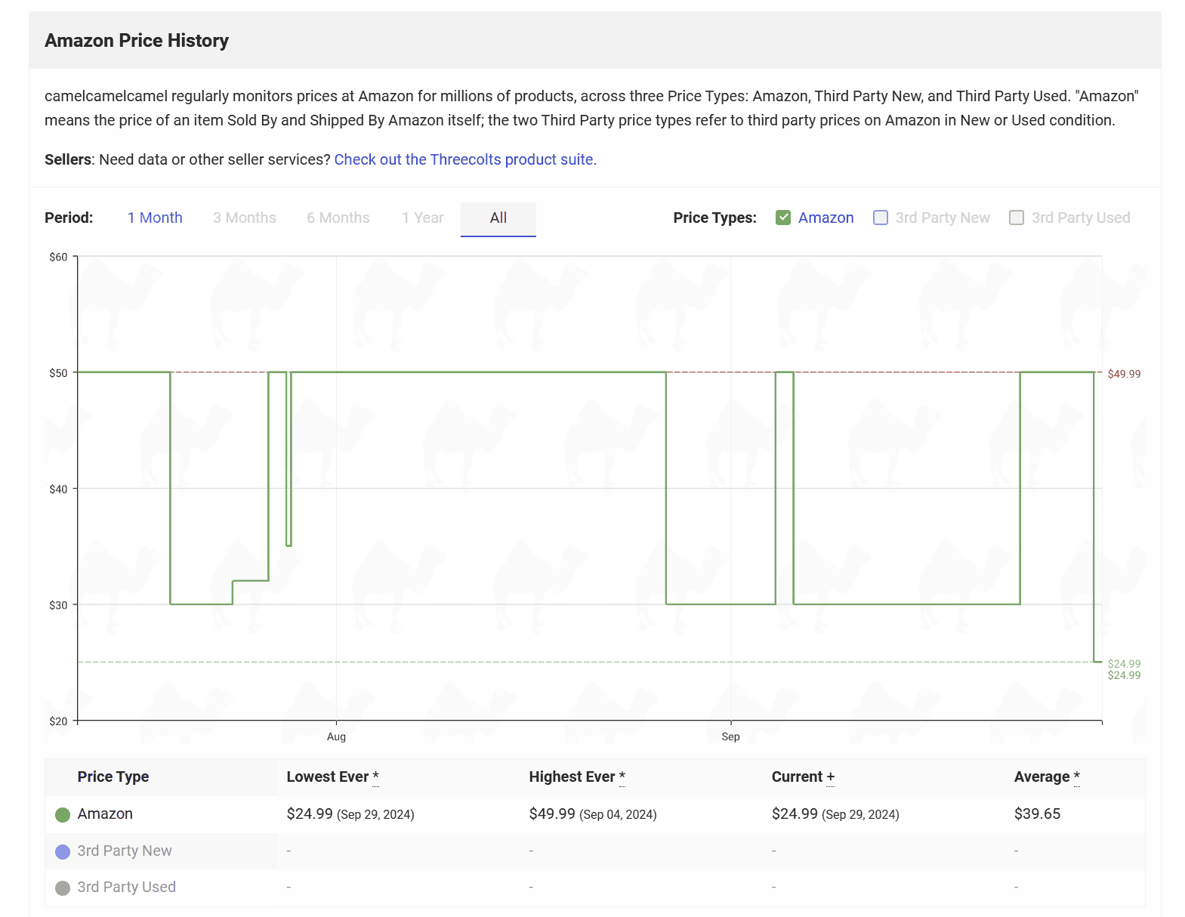1185x917 pixels.
Task: Click the Average asterisk footnote
Action: point(1076,777)
